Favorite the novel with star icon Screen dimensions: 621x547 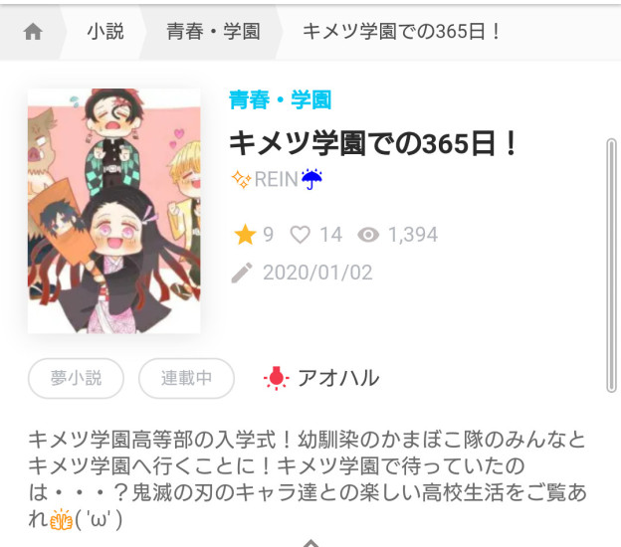click(x=245, y=235)
